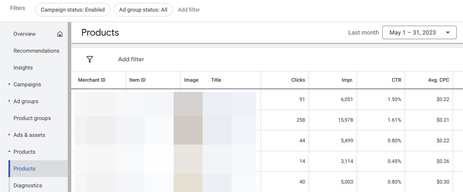Sort by the Title column header
The height and width of the screenshot is (192, 463).
click(x=216, y=80)
